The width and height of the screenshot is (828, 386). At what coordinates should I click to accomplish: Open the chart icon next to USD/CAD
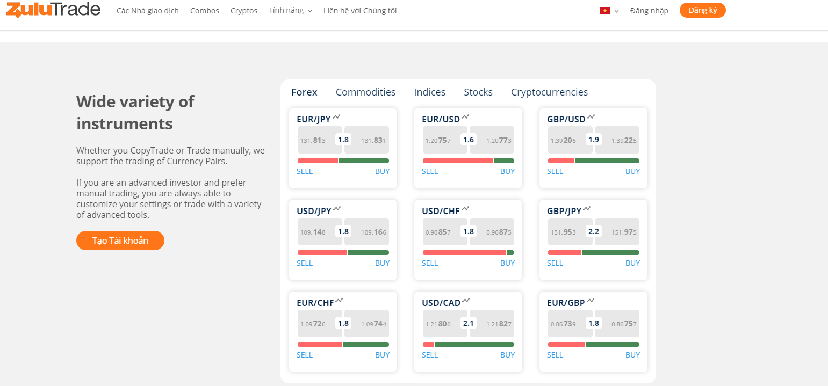[466, 300]
